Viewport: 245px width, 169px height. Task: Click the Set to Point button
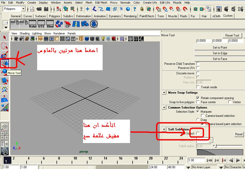[x=220, y=48]
